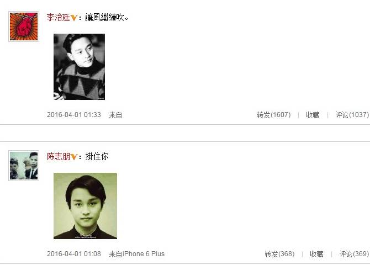Enlarge the black-and-white portrait in 李治廷's post

click(80, 67)
